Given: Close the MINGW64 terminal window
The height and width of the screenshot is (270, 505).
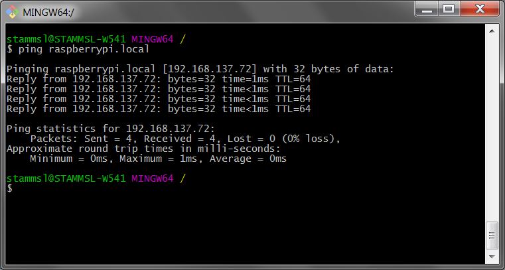Looking at the screenshot, I should point(478,9).
